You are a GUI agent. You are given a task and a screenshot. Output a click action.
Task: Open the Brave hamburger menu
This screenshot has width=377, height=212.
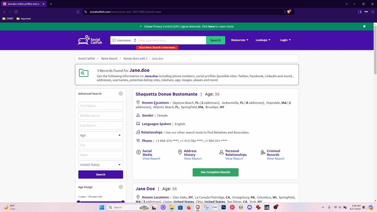tap(373, 12)
